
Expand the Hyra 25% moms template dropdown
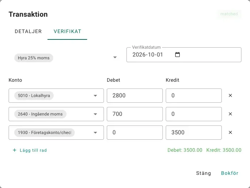coord(115,57)
